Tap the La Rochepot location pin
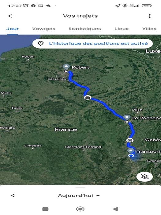Image resolution: width=161 pixels, height=215 pixels. [x=127, y=118]
